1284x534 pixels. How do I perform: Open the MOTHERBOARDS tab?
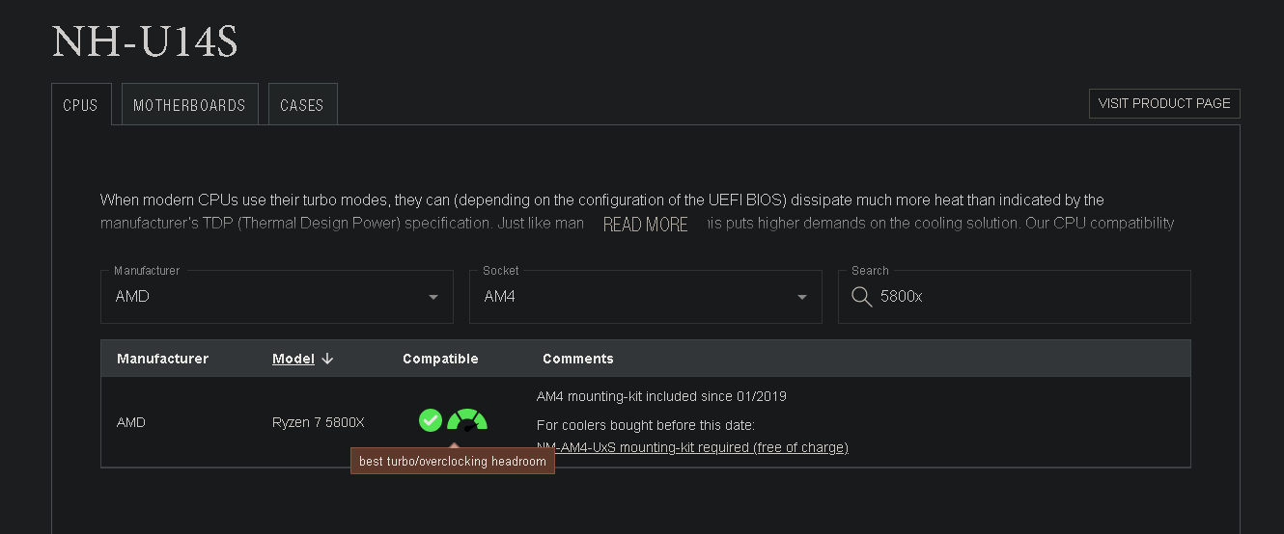(x=189, y=105)
